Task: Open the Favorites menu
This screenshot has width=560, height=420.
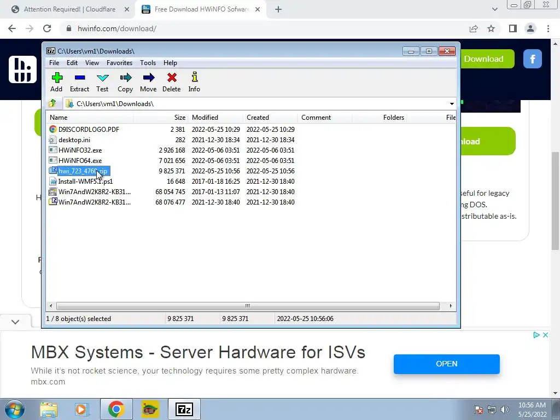Action: [119, 63]
